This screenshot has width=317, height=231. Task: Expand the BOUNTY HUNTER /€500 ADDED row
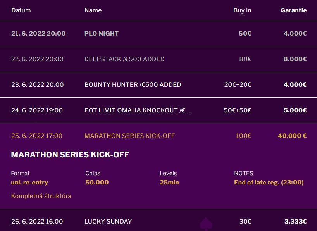[133, 84]
